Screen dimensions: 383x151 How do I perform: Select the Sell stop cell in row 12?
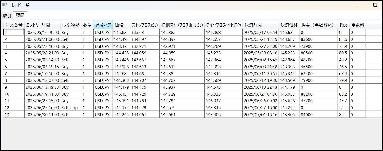click(71, 108)
